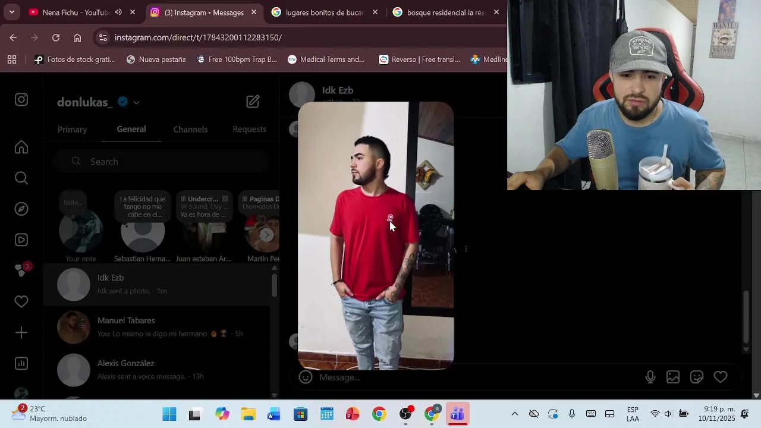Go to Instagram Home feed icon
761x428 pixels.
coord(21,147)
